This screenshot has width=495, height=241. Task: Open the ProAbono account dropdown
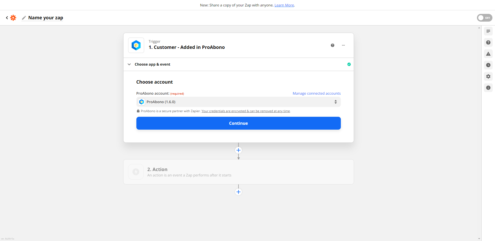coord(238,102)
